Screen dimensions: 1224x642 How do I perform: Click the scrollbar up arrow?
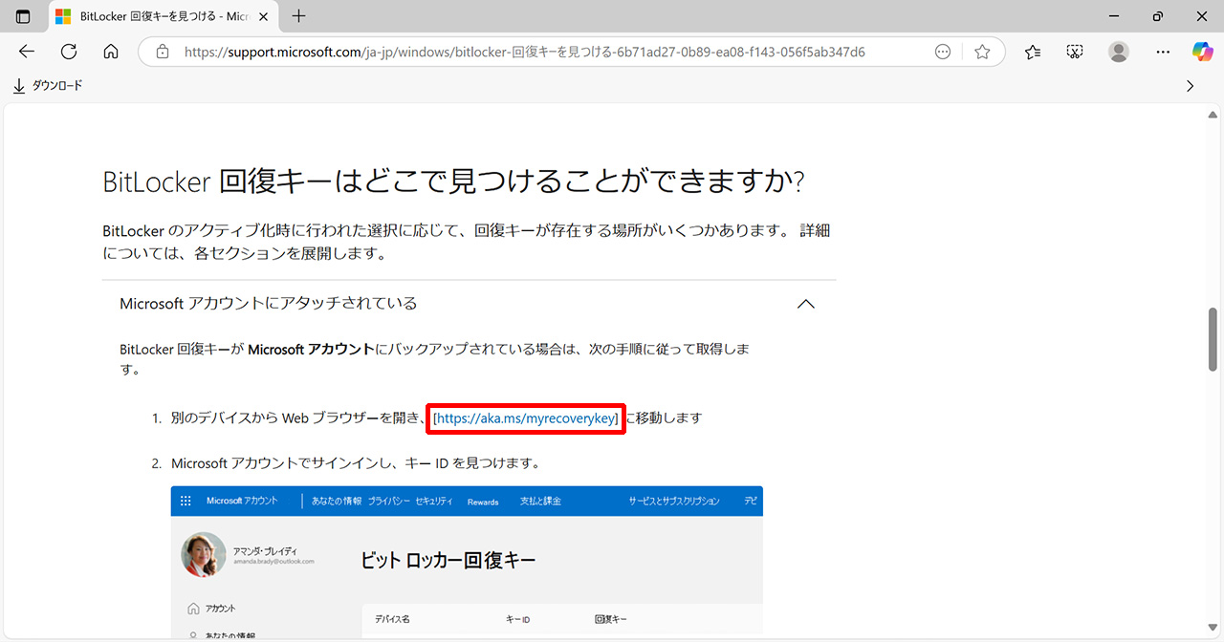[x=1214, y=114]
